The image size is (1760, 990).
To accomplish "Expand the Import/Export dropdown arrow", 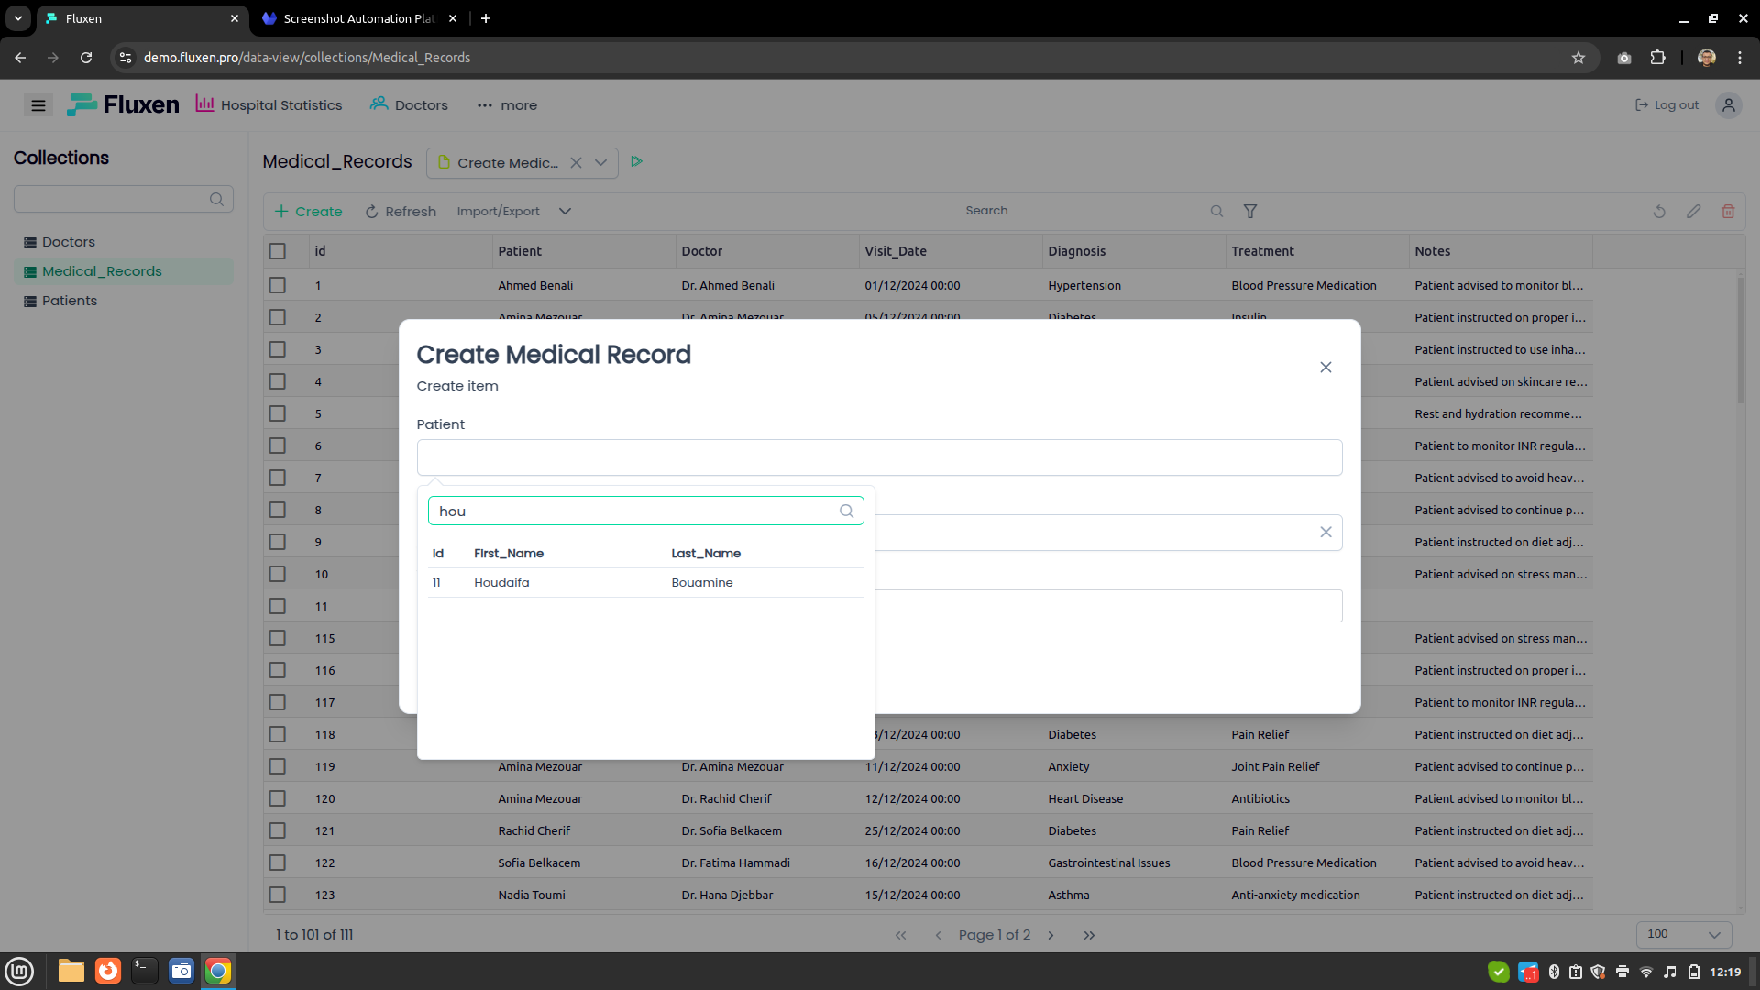I will click(x=565, y=212).
